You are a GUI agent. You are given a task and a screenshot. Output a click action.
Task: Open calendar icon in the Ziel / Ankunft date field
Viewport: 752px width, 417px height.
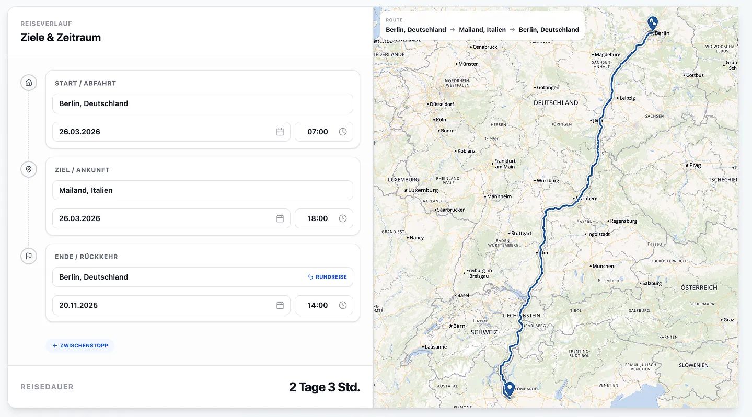280,218
